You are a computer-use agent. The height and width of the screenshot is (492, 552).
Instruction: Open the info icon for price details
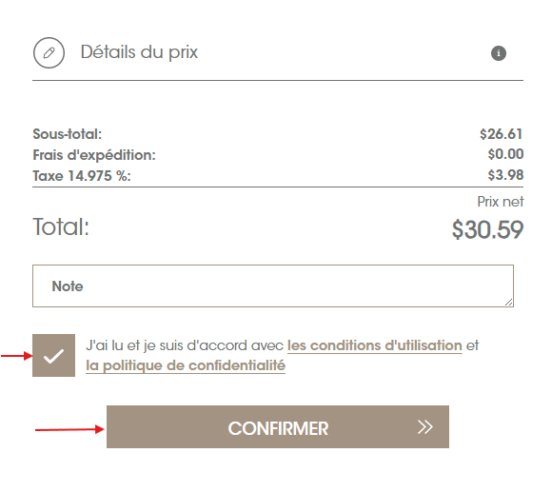(499, 53)
